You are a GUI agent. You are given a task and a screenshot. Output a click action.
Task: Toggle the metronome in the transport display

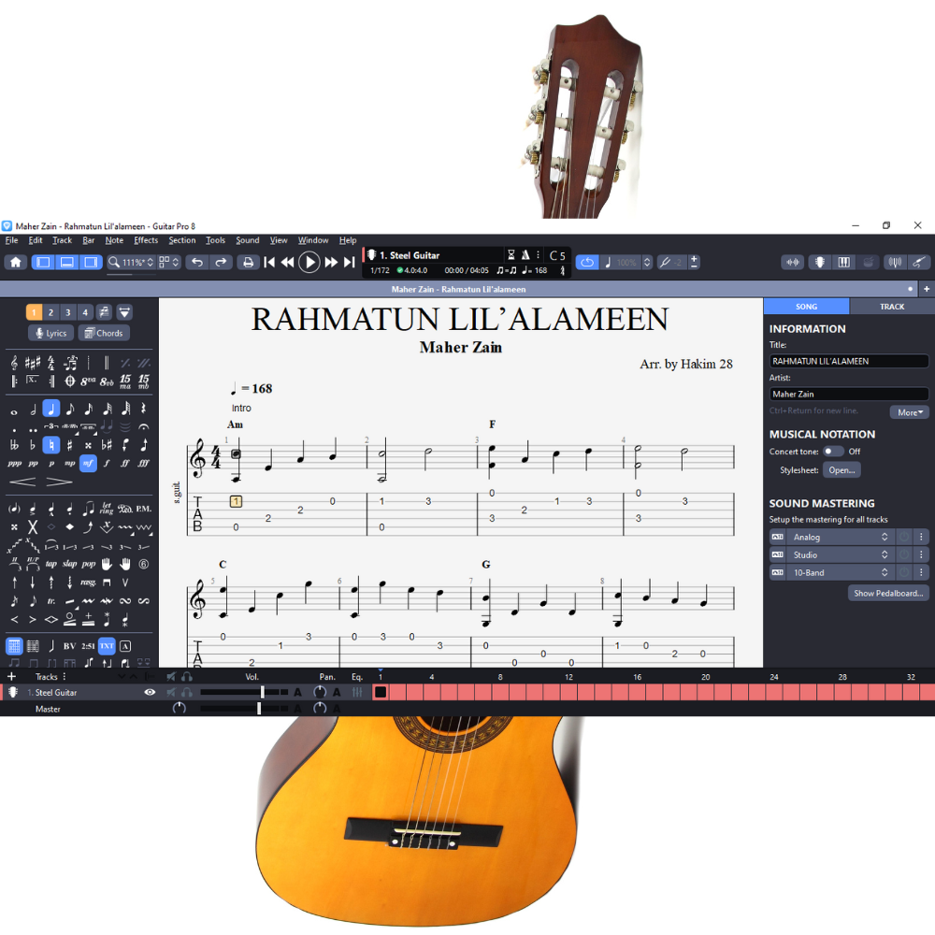click(525, 255)
